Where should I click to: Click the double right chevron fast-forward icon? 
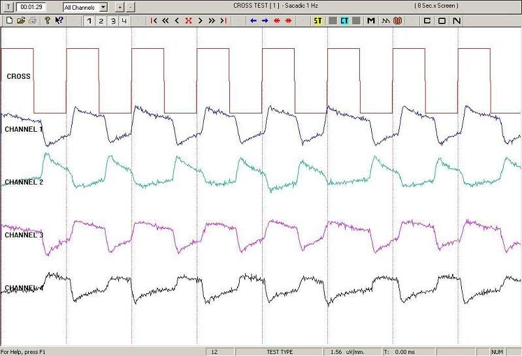(x=212, y=21)
